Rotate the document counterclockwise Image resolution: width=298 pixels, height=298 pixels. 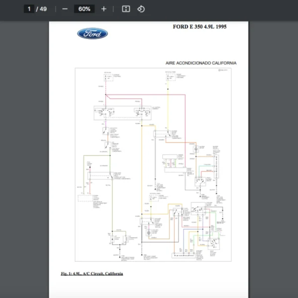[141, 9]
